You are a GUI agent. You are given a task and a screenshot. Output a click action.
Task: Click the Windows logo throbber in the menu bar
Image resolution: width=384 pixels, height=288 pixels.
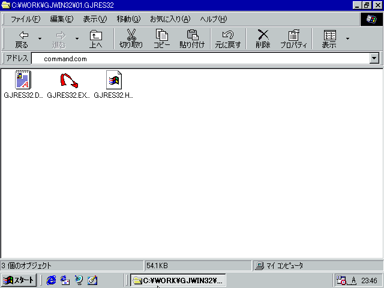[371, 19]
